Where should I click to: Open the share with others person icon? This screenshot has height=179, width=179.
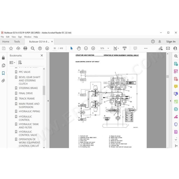click(x=175, y=48)
